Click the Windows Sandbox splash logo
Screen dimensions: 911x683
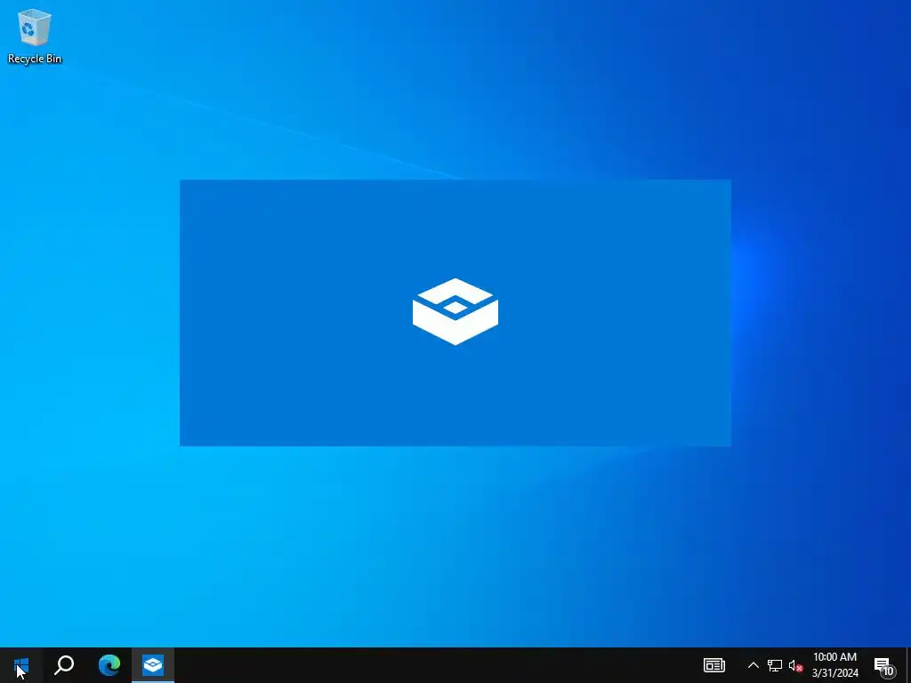coord(455,312)
